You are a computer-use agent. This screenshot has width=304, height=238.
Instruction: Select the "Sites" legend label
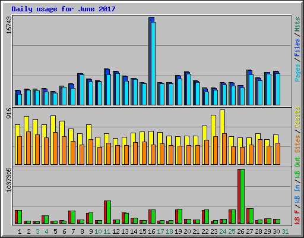click(x=297, y=144)
